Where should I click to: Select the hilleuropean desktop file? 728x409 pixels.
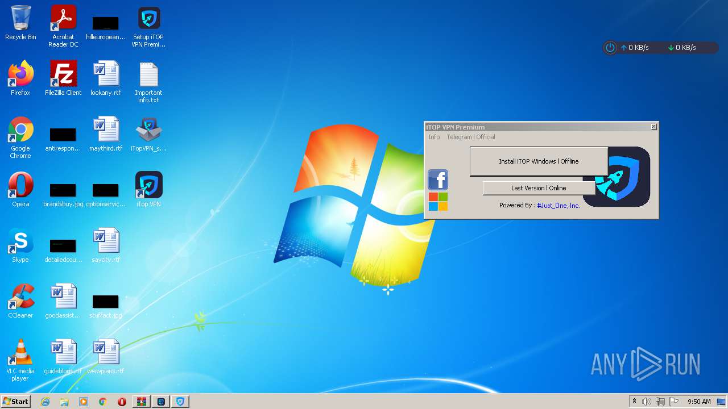[x=106, y=26]
